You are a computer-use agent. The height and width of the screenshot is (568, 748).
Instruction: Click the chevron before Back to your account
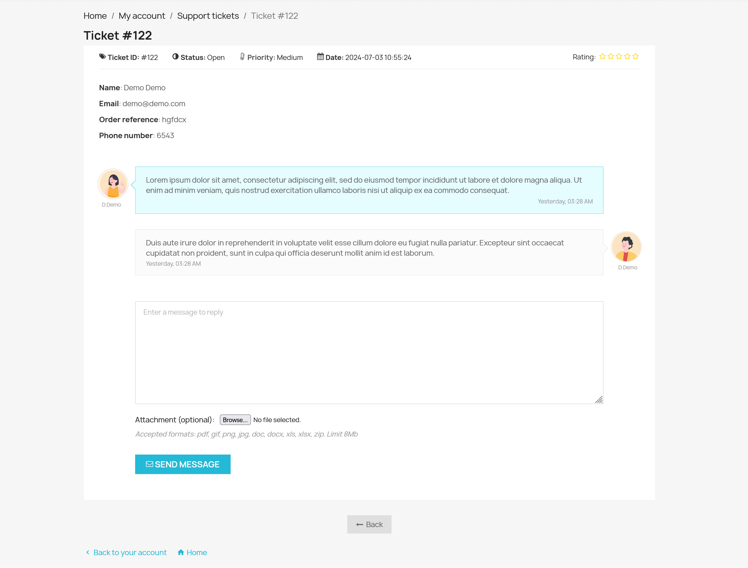point(88,552)
